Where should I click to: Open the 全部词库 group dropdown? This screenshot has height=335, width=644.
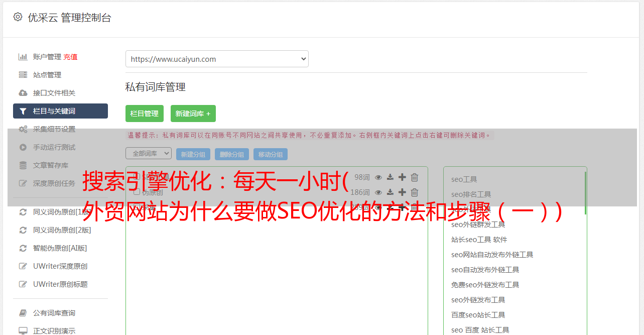(149, 153)
